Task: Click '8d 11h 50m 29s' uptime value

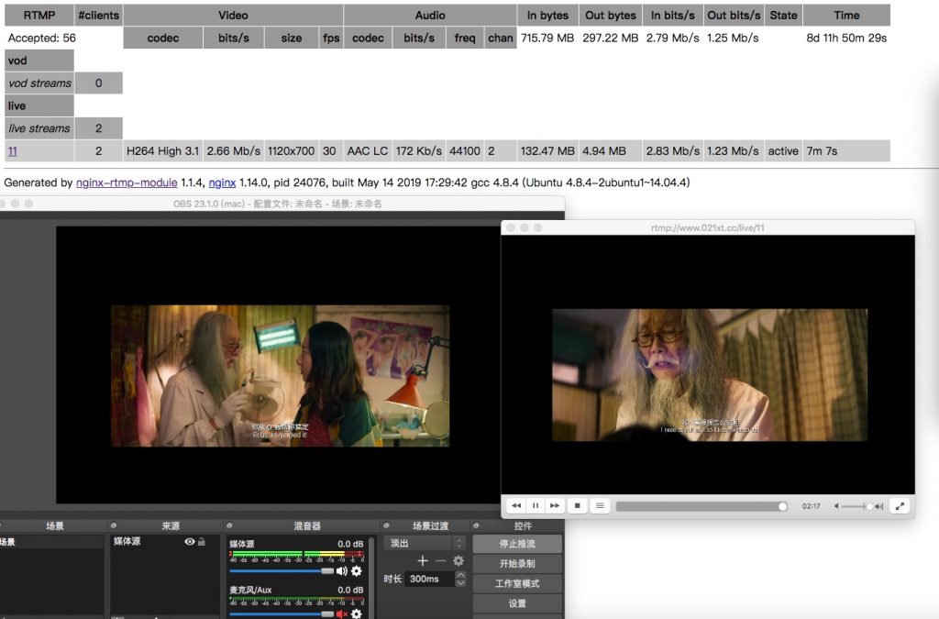Action: (846, 38)
